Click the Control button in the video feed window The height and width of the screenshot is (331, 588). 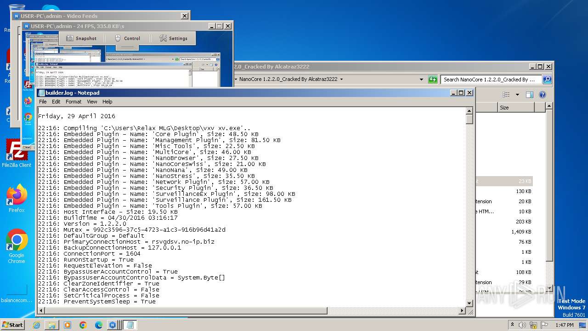coord(127,38)
